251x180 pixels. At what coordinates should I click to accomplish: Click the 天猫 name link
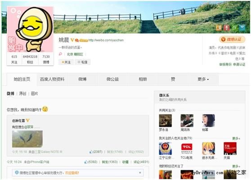[227, 158]
